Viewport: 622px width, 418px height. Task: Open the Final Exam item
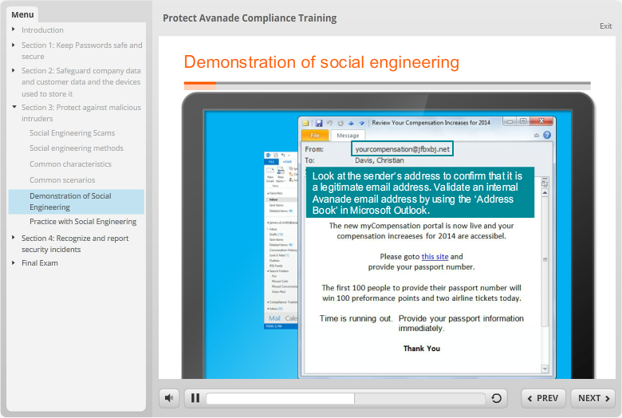point(40,262)
